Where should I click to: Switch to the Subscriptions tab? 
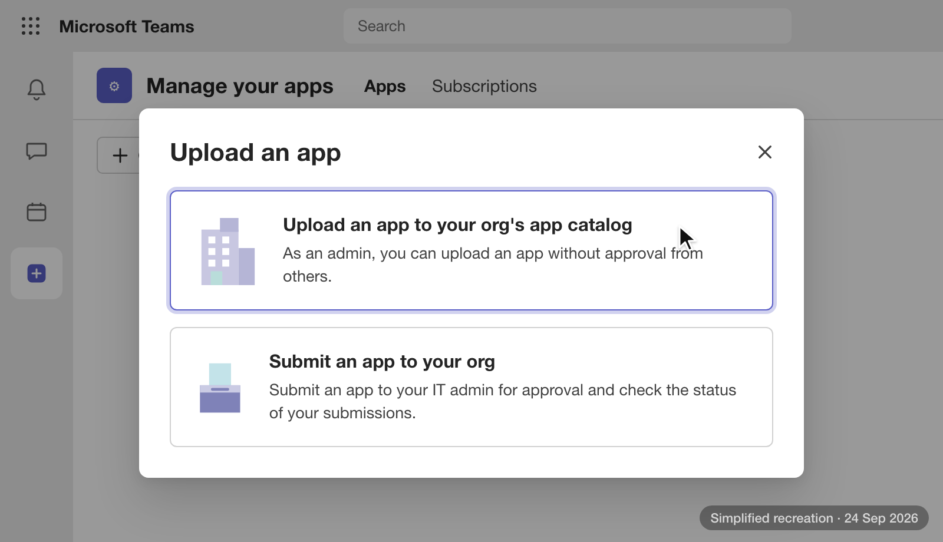(x=484, y=87)
